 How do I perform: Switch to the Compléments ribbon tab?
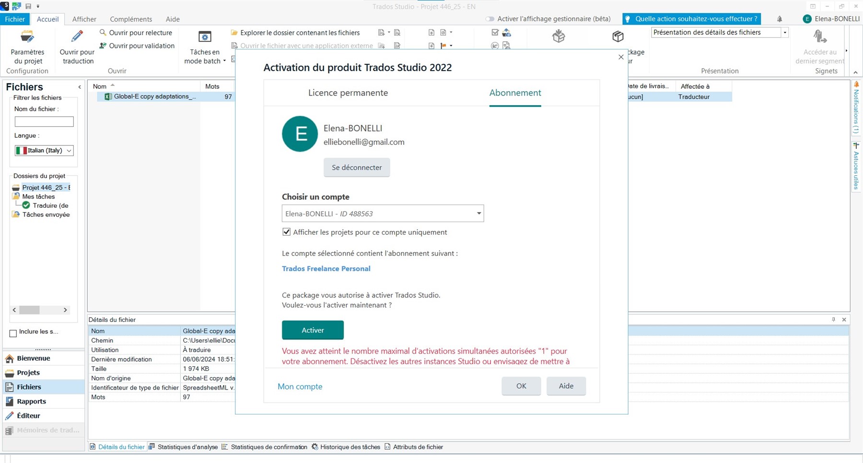point(131,19)
